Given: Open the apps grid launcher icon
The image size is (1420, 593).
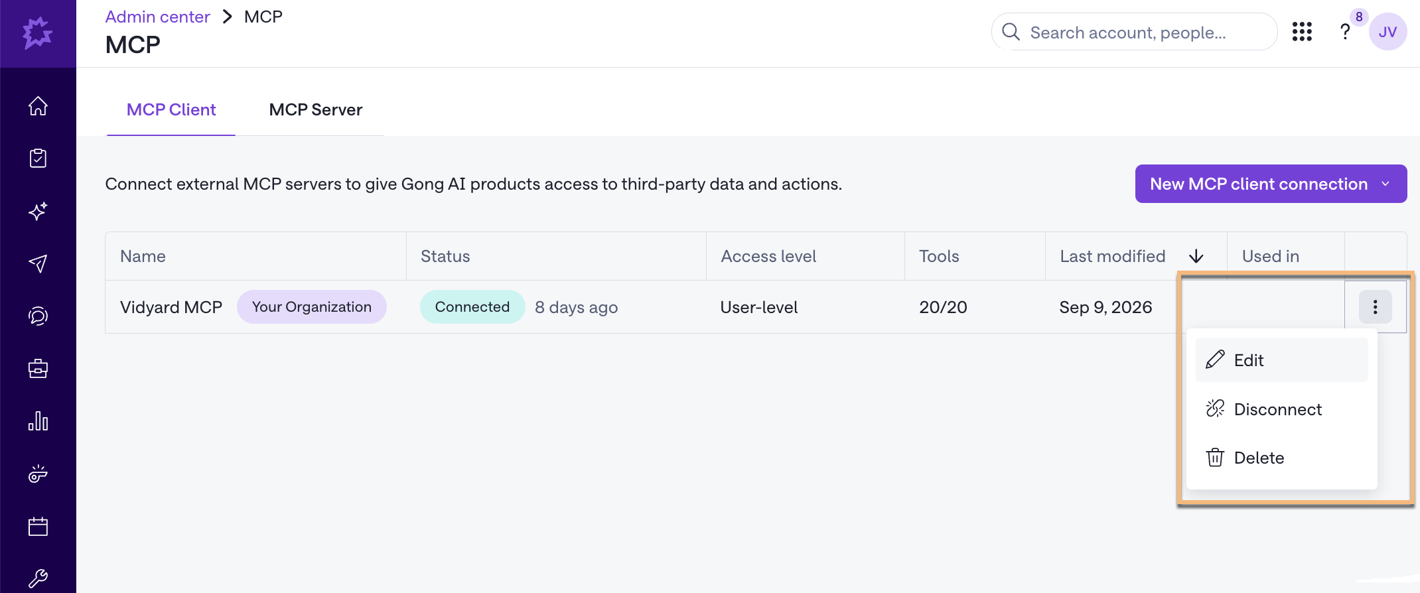Looking at the screenshot, I should (x=1302, y=32).
